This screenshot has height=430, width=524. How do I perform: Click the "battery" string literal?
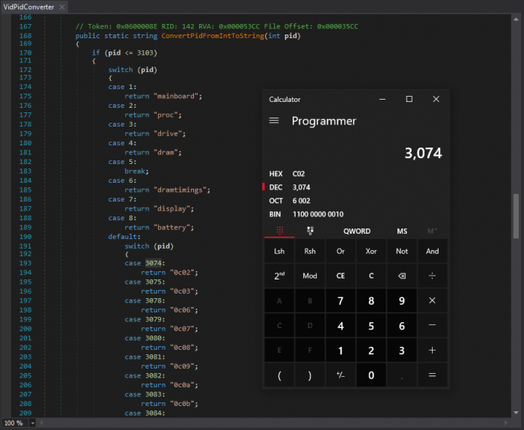[x=172, y=228]
